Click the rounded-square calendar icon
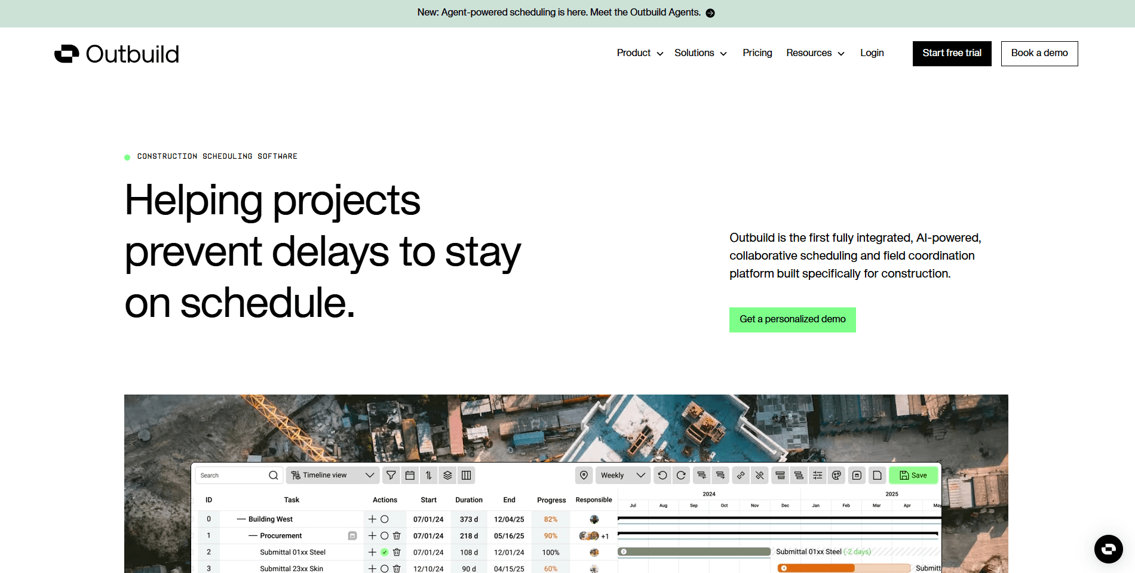This screenshot has height=573, width=1135. [857, 475]
